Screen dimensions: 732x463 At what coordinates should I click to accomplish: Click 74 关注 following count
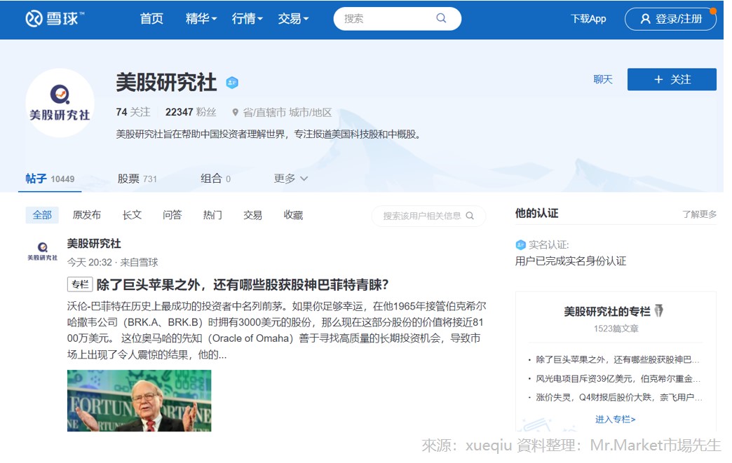tap(133, 112)
